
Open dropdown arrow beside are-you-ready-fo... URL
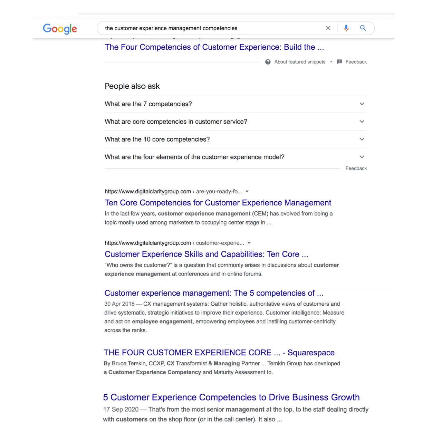pyautogui.click(x=247, y=191)
